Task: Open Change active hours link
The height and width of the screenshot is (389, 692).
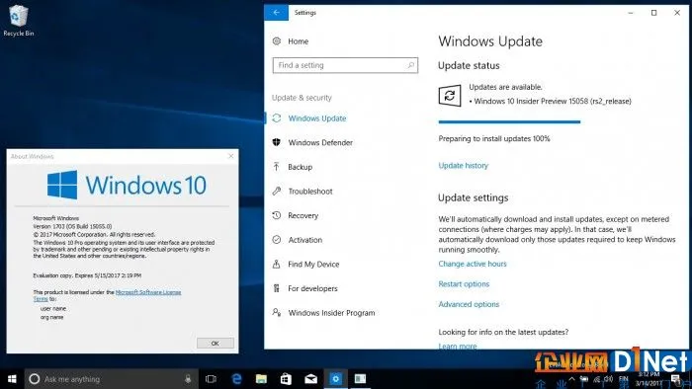Action: 473,264
